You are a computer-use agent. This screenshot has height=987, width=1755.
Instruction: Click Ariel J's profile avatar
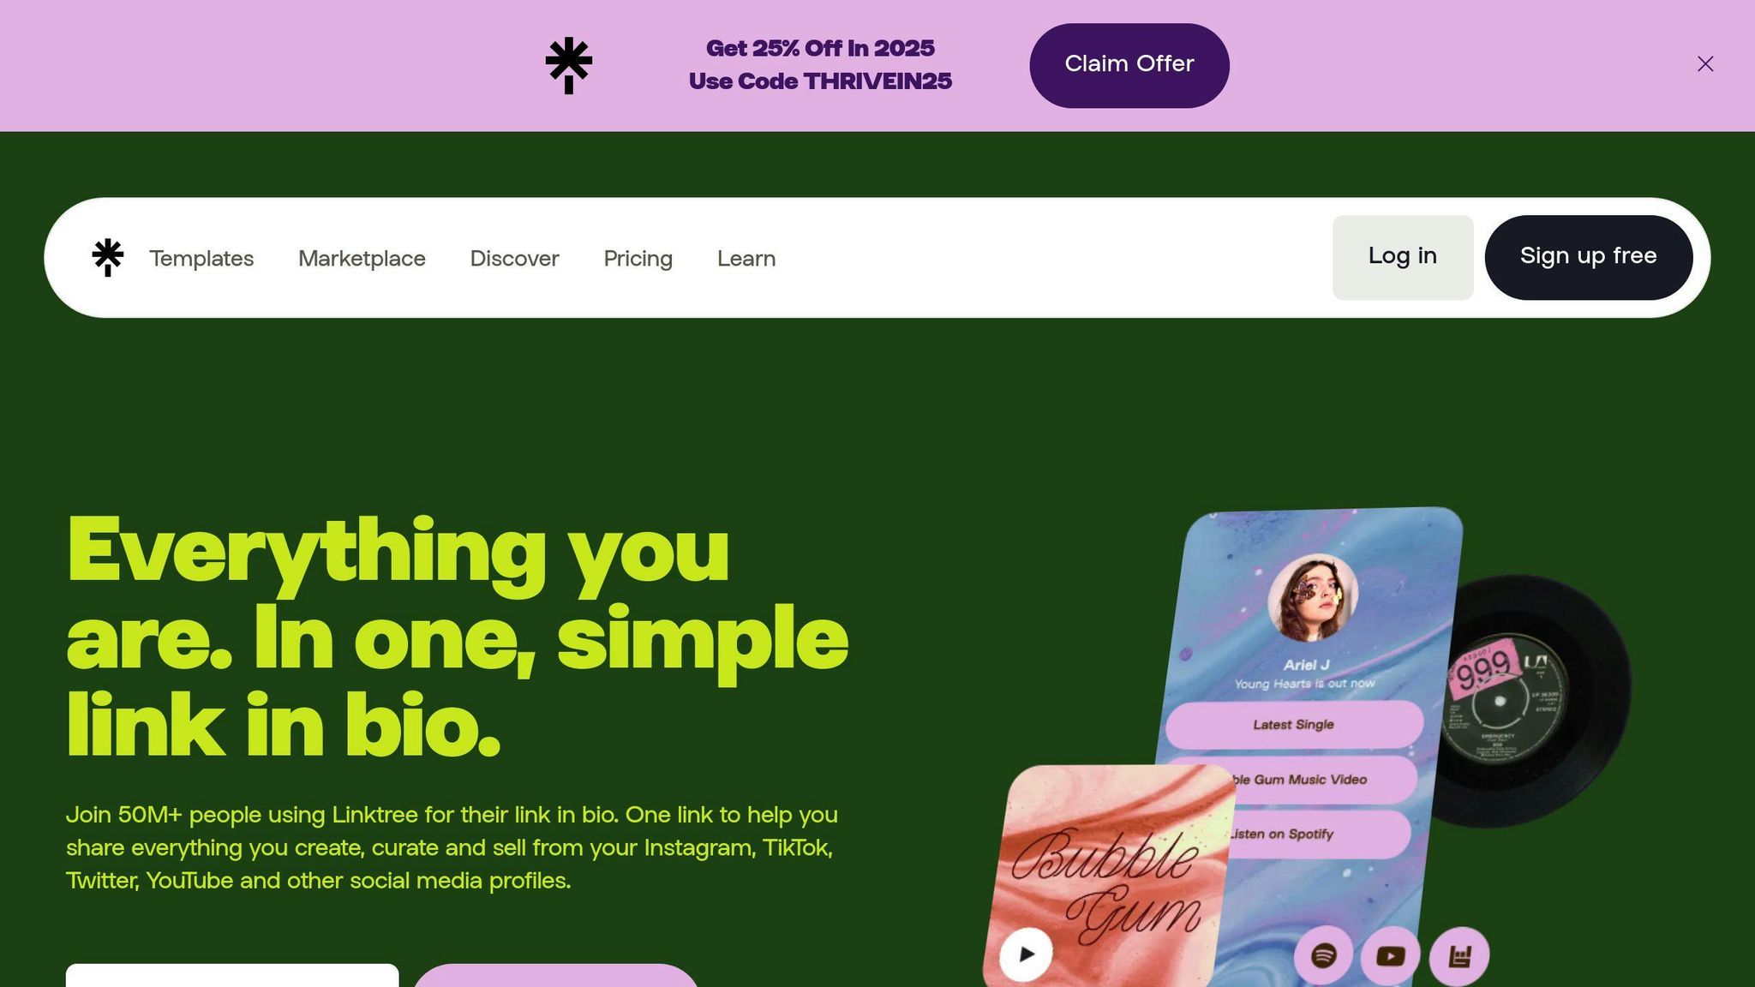(x=1313, y=598)
